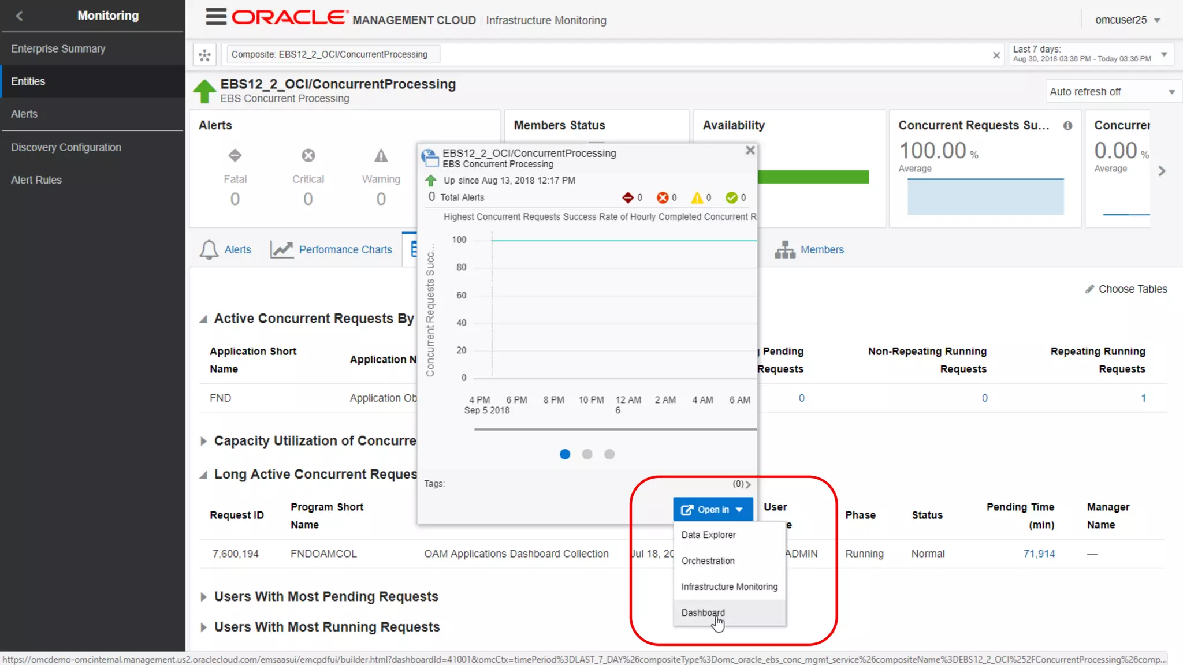Viewport: 1183px width, 665px height.
Task: Click the Concurrent Requests Success area chart
Action: (x=985, y=197)
